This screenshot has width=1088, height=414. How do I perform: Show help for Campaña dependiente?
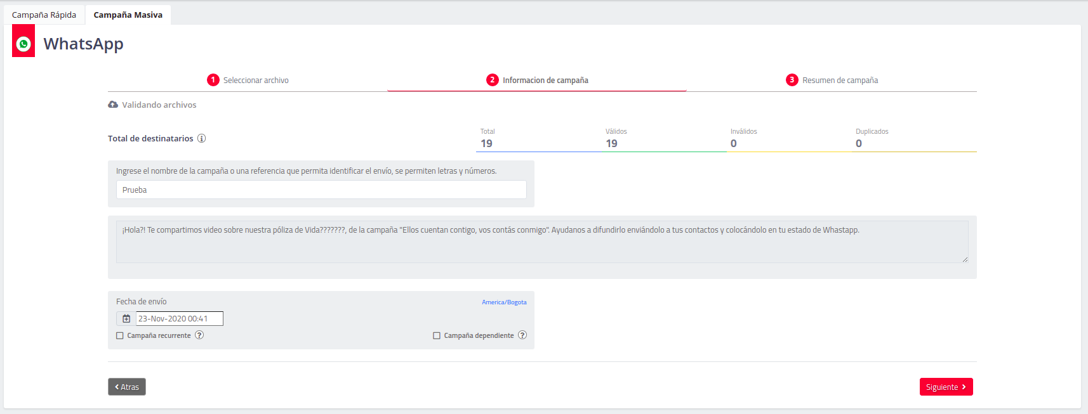pyautogui.click(x=522, y=335)
